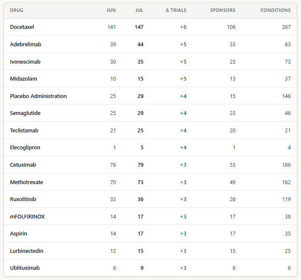Click Methotrexate's sponsors count 49
This screenshot has width=301, height=280.
click(x=233, y=182)
